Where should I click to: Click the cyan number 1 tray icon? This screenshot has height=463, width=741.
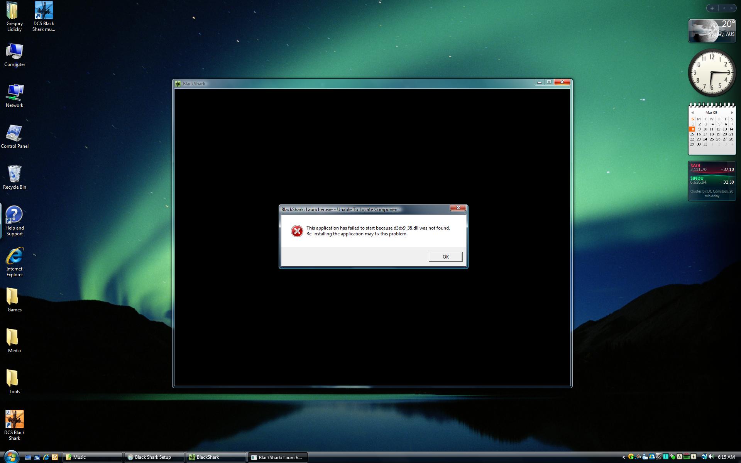pos(666,457)
